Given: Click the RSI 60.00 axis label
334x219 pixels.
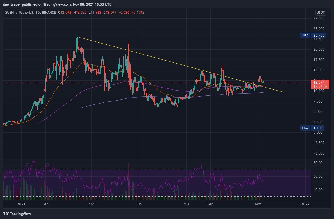Looking at the screenshot, I should tap(318, 176).
